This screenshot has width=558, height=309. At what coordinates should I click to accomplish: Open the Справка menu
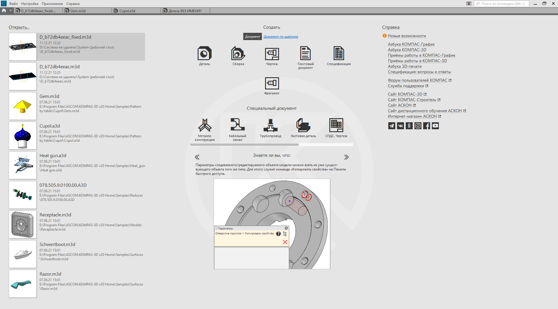(x=73, y=4)
